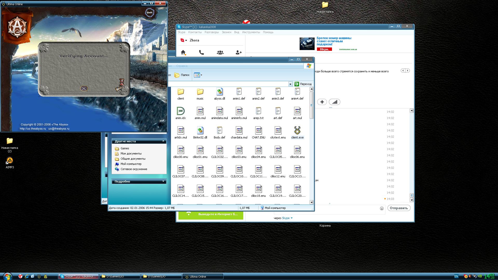The image size is (498, 280).
Task: Select the abyss.dll file
Action: click(219, 94)
